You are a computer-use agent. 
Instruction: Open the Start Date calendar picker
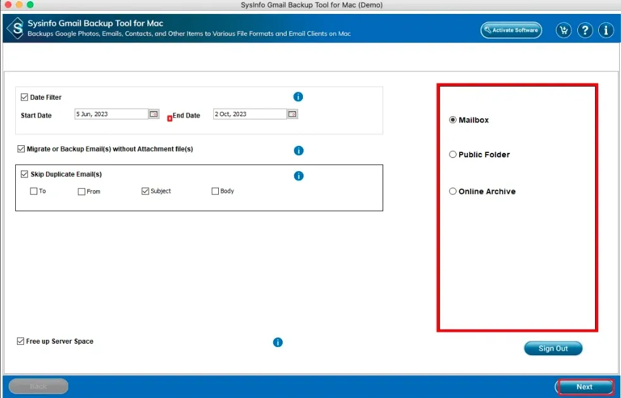click(x=154, y=114)
